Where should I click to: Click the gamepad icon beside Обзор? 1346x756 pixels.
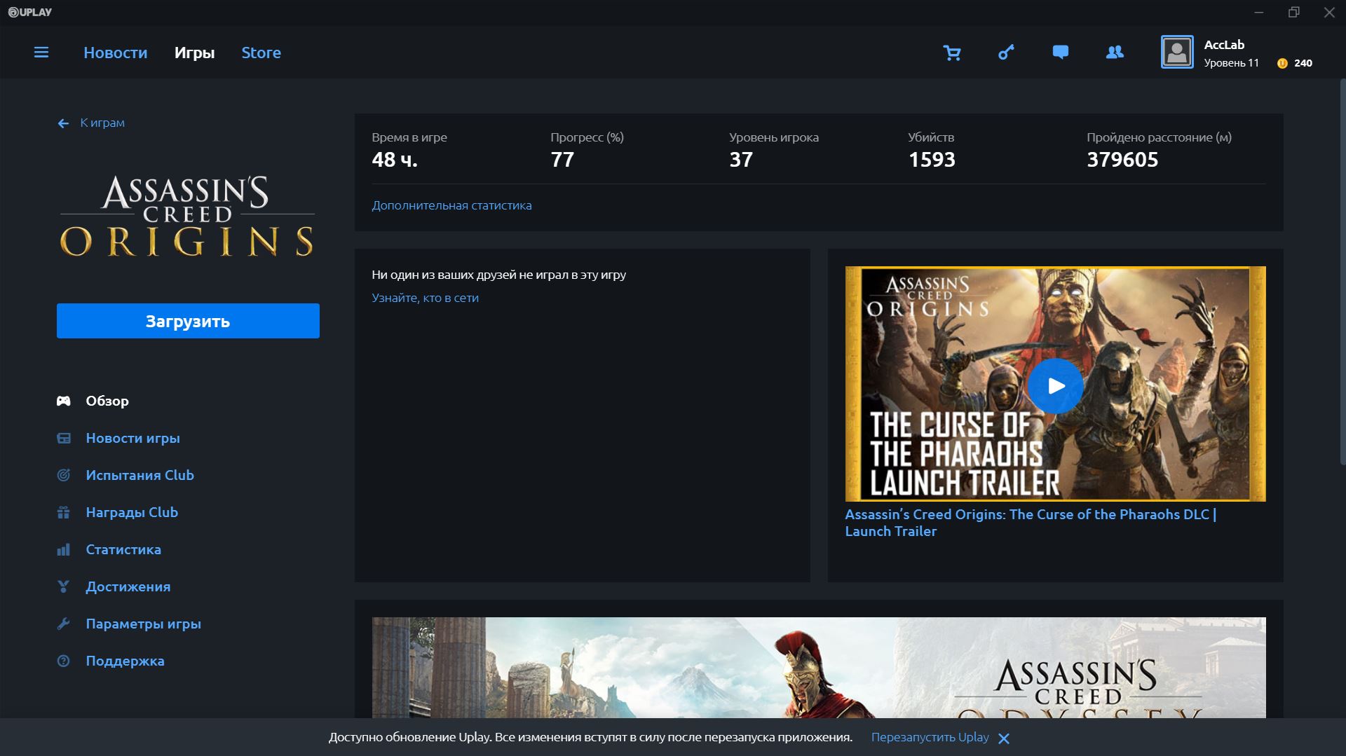tap(64, 401)
